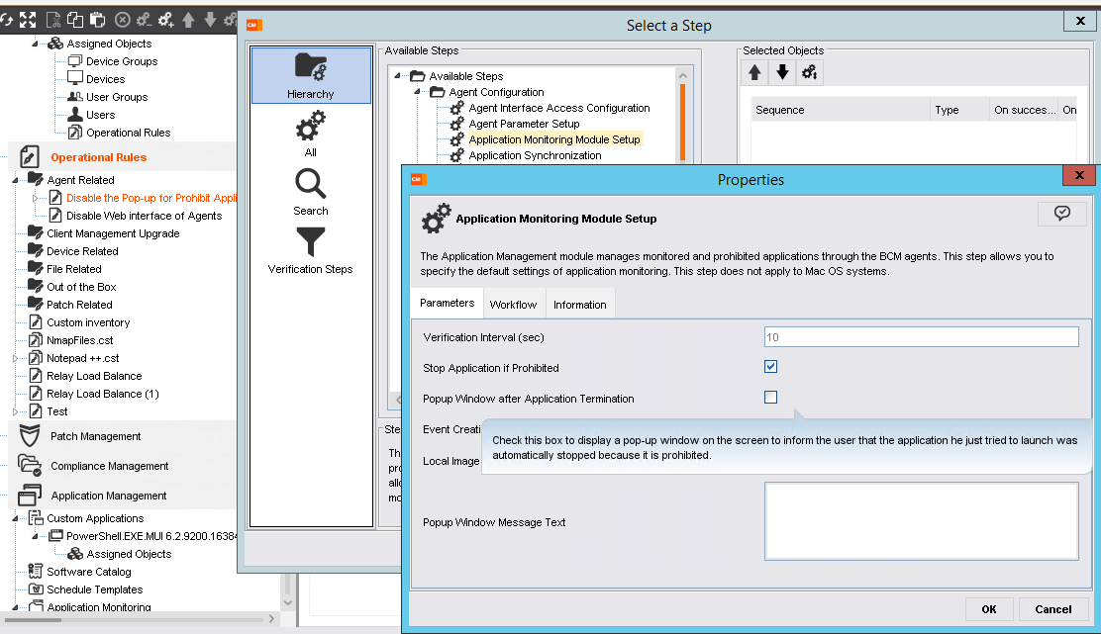Click the Popup Window Message Text box
The height and width of the screenshot is (634, 1101).
tap(921, 521)
